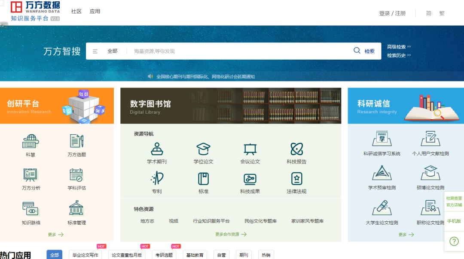Expand the 检索历史 panel
The height and width of the screenshot is (259, 464).
[397, 56]
